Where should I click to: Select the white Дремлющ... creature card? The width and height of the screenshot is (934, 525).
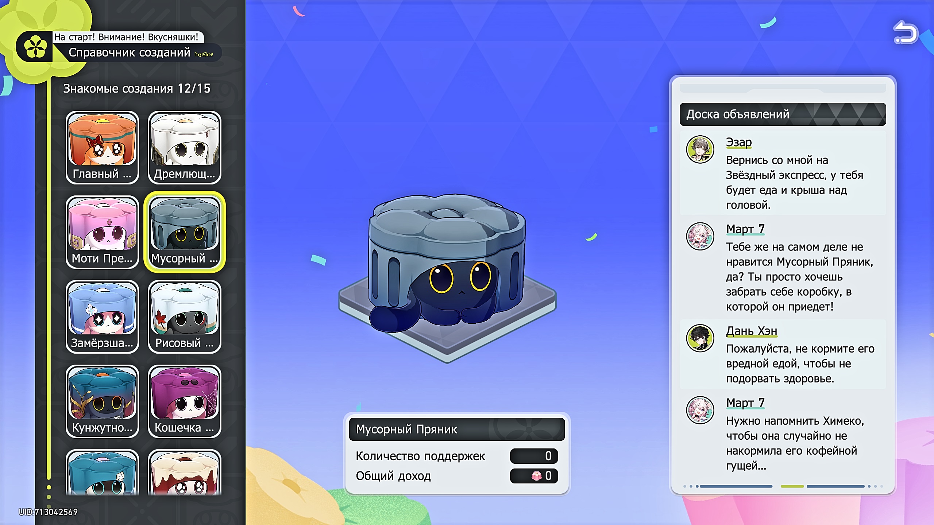185,147
